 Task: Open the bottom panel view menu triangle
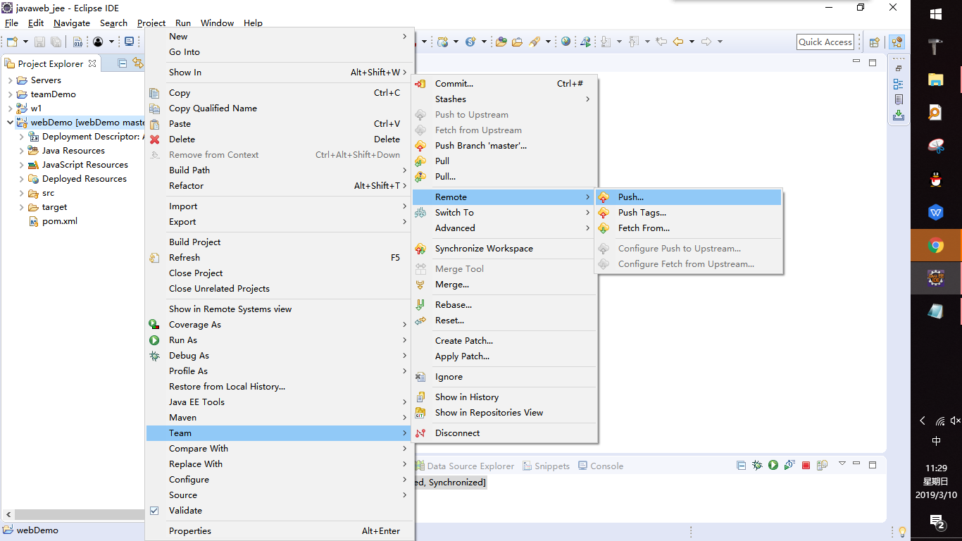842,464
